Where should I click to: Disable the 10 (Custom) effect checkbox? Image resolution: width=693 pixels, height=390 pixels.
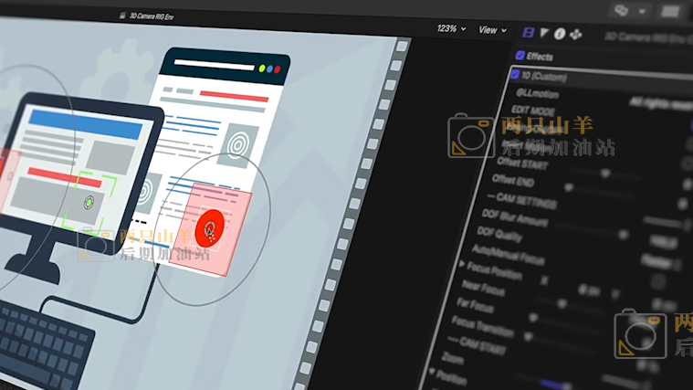coord(516,74)
